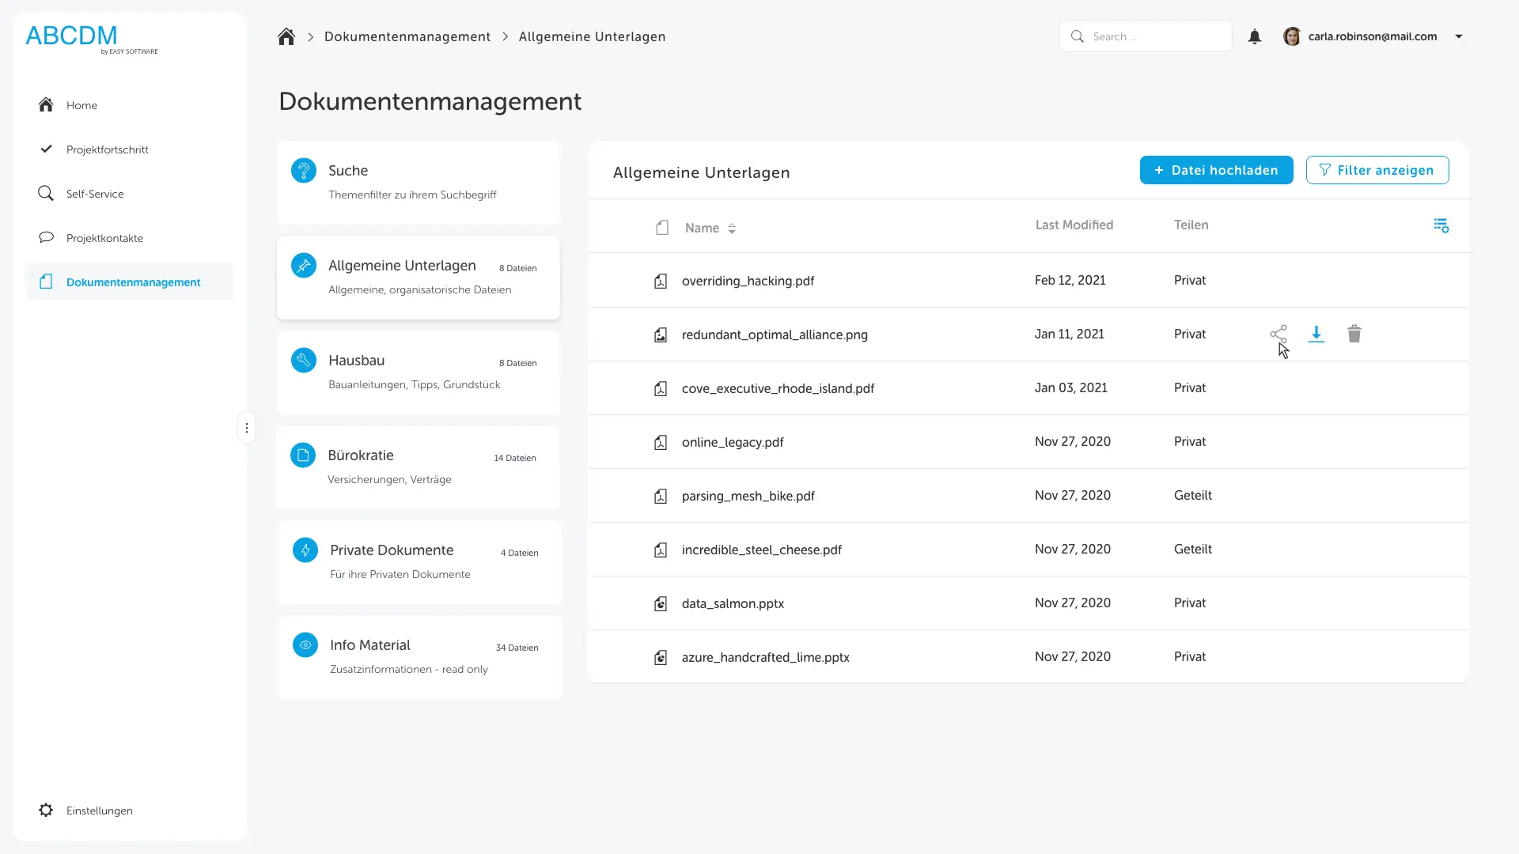Show filters with Filter anzeigen button
The image size is (1519, 854).
(x=1377, y=170)
